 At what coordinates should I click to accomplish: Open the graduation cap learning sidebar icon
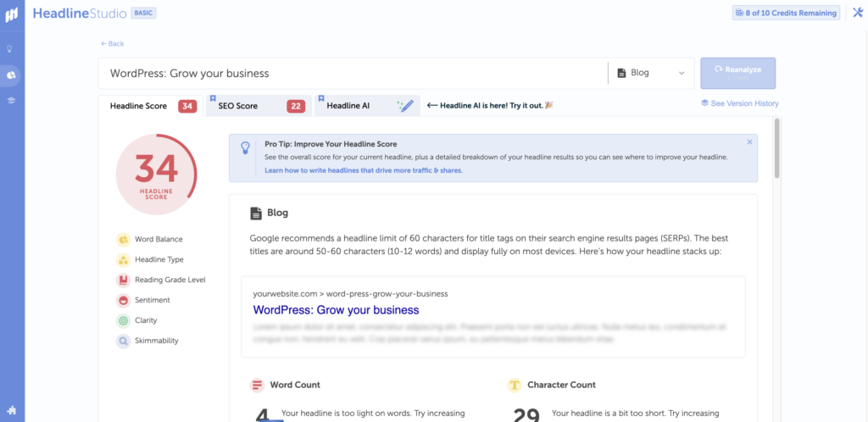(10, 100)
